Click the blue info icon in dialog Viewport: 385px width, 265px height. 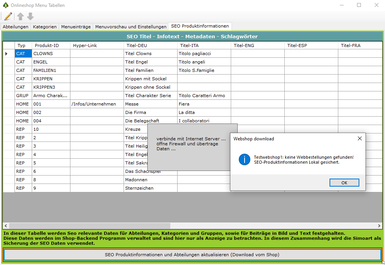[x=244, y=159]
